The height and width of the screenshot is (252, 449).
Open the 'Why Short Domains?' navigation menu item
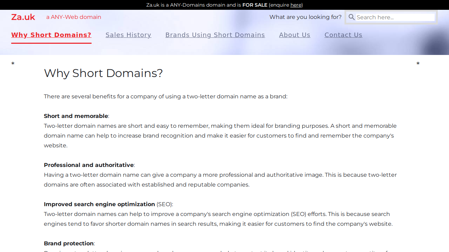(x=51, y=35)
